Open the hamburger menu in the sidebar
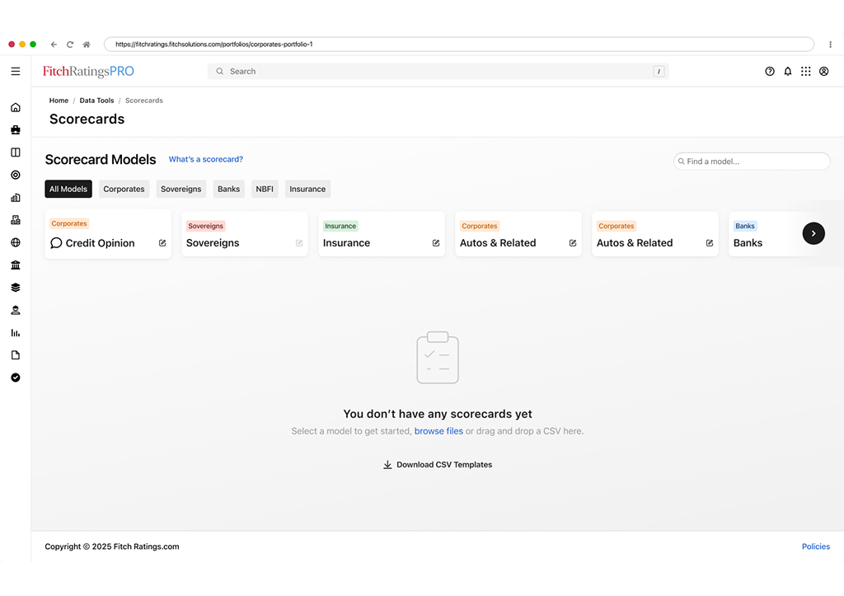This screenshot has width=844, height=596. click(x=15, y=72)
